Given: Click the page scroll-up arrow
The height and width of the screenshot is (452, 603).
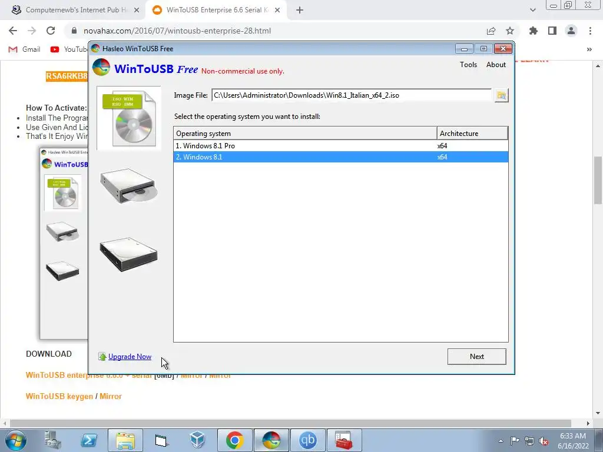Looking at the screenshot, I should tap(598, 66).
